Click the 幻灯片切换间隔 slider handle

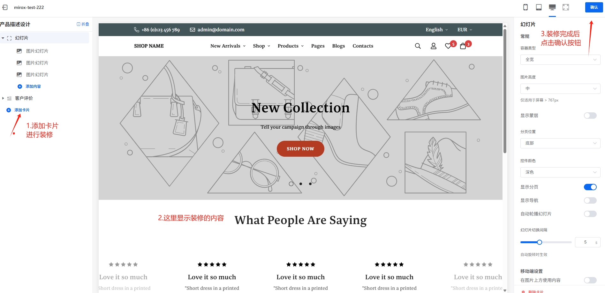point(540,242)
